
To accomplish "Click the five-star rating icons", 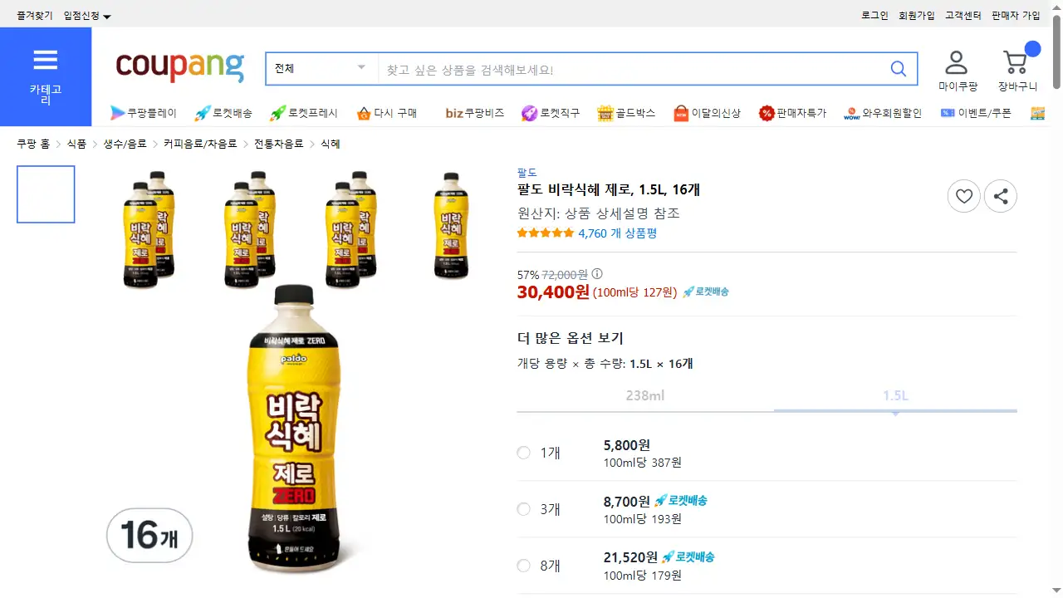I will click(546, 233).
